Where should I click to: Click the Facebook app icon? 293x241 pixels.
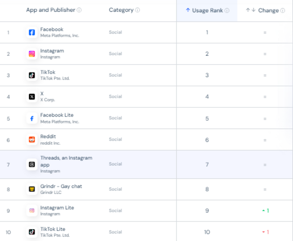coord(32,33)
